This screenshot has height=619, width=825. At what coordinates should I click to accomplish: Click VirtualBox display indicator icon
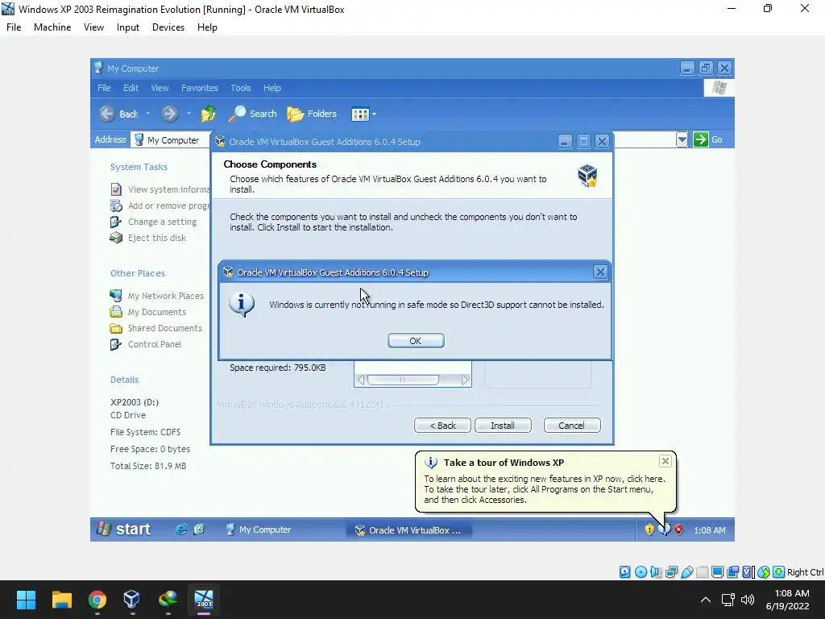coord(717,572)
